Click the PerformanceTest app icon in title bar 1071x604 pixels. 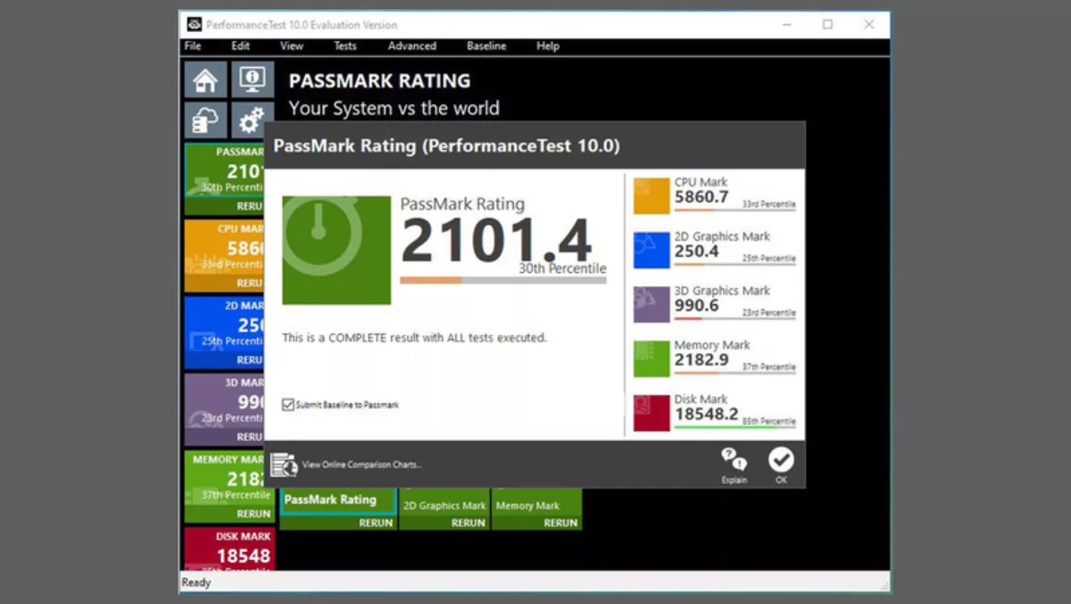click(x=194, y=24)
